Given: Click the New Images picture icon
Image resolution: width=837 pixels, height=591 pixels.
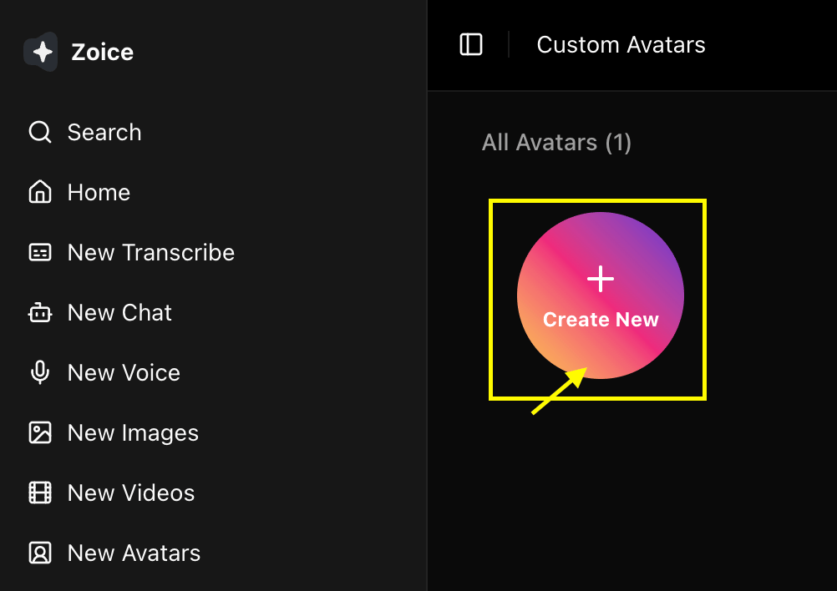Looking at the screenshot, I should tap(40, 432).
